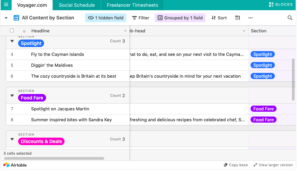This screenshot has width=297, height=171.
Task: Open the row height icon
Action: 238,18
